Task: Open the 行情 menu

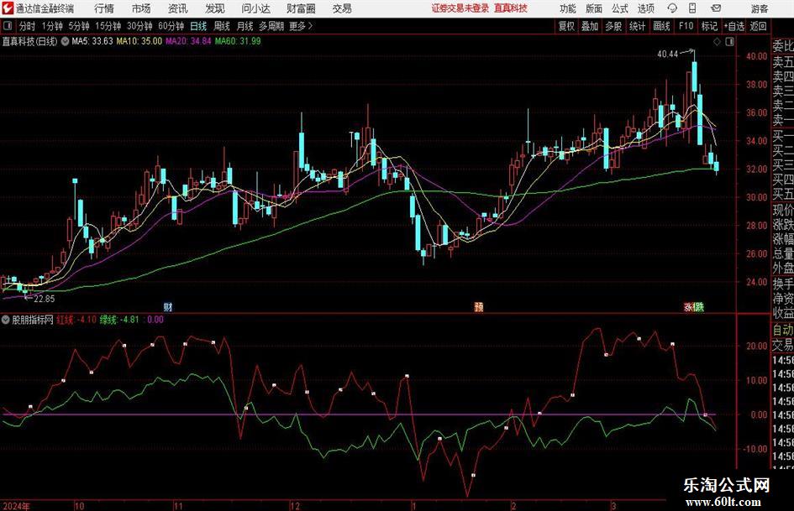Action: pyautogui.click(x=104, y=8)
